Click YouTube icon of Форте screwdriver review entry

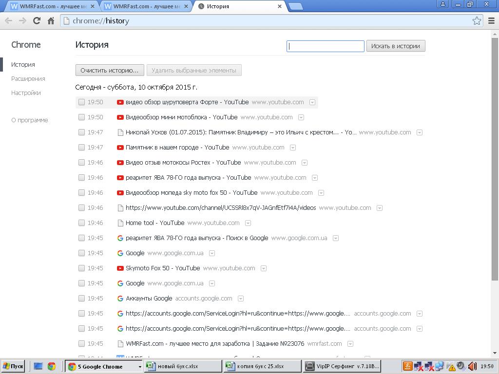pos(120,102)
